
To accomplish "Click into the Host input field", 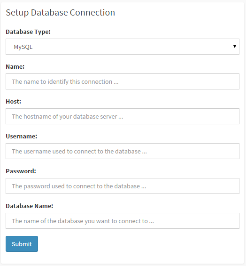I will click(123, 116).
